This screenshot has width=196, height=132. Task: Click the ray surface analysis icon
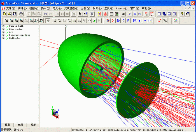[176, 21]
